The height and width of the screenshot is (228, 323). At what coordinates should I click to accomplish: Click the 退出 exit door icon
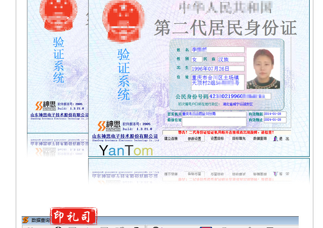coord(275,139)
